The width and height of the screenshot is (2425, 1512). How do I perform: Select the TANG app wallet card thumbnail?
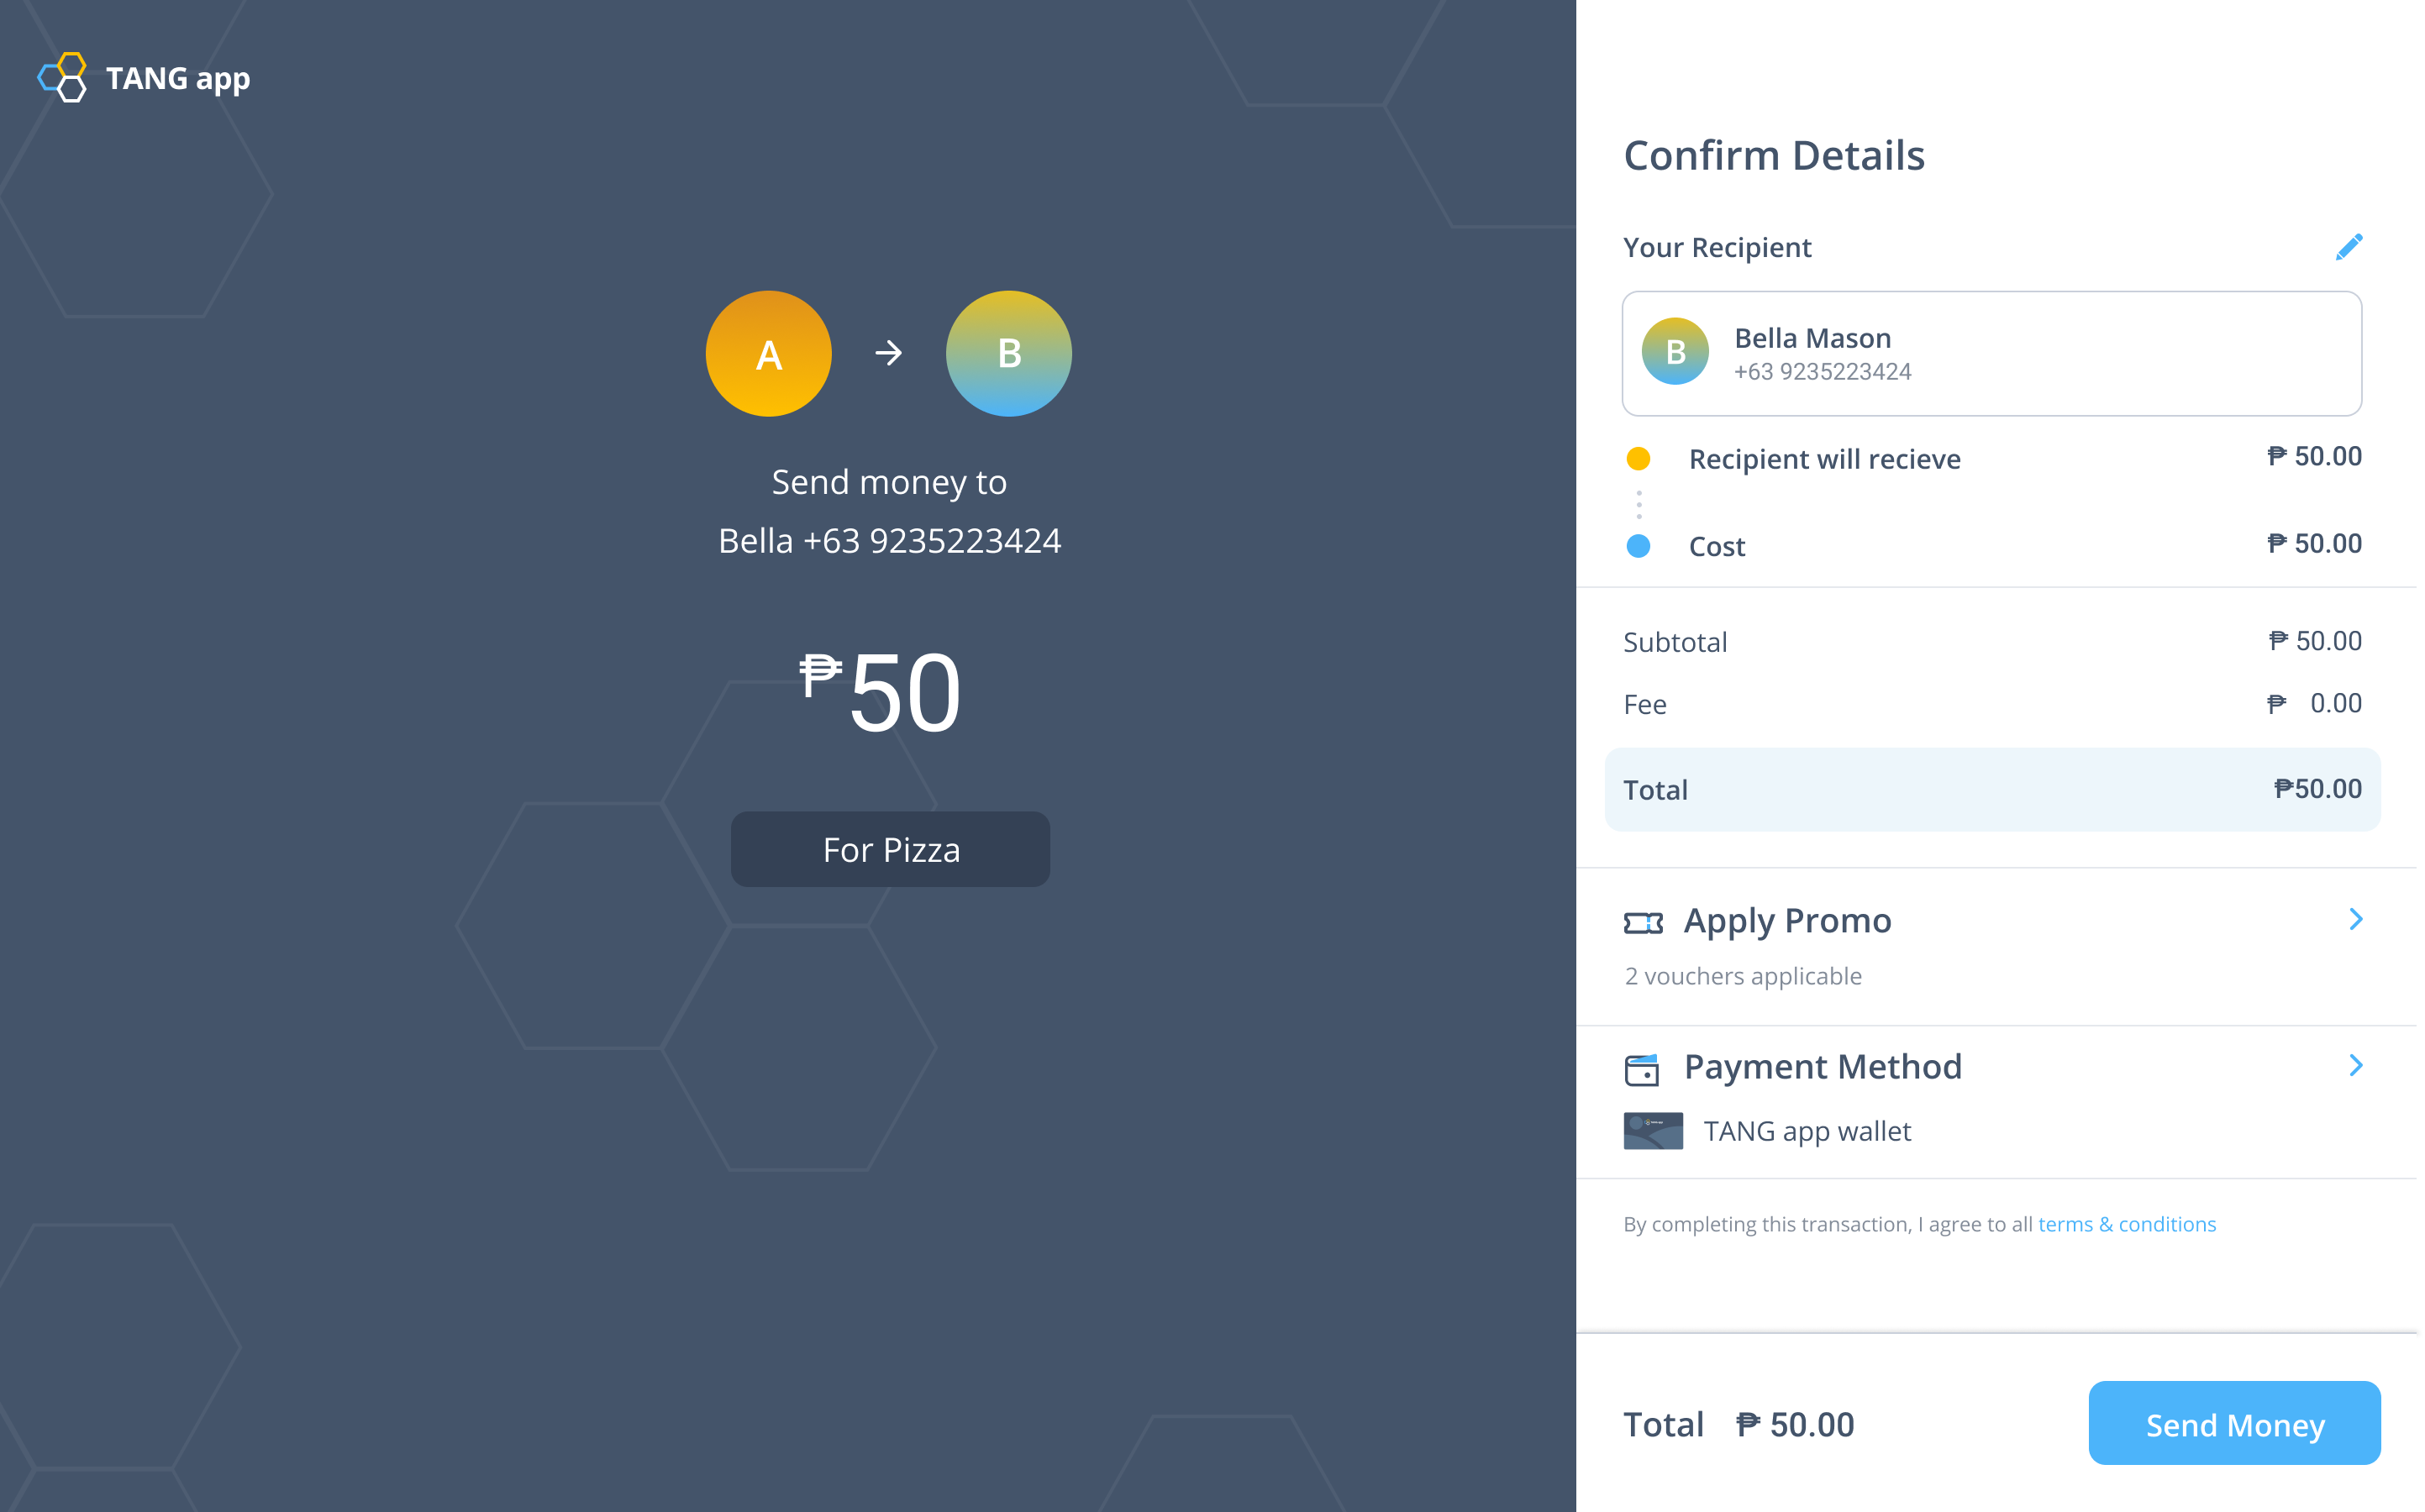tap(1653, 1131)
